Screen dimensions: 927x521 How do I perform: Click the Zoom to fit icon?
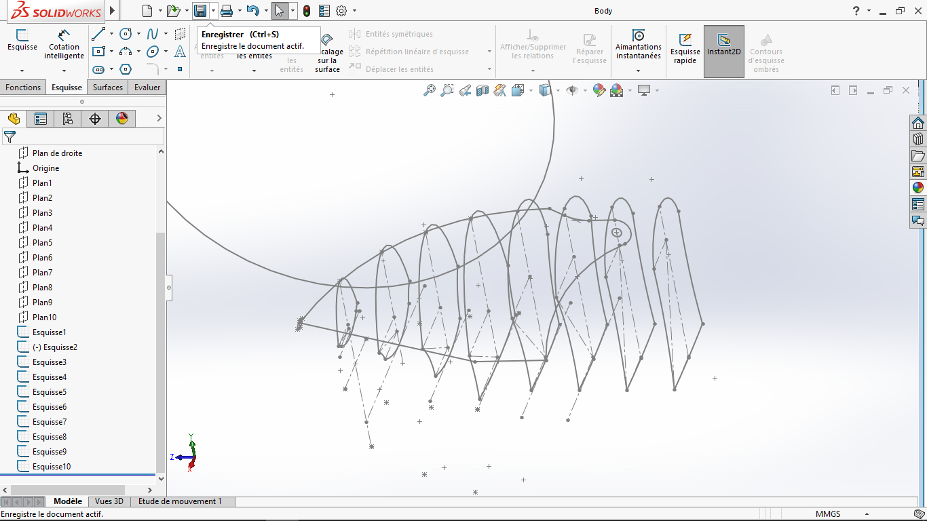point(430,90)
